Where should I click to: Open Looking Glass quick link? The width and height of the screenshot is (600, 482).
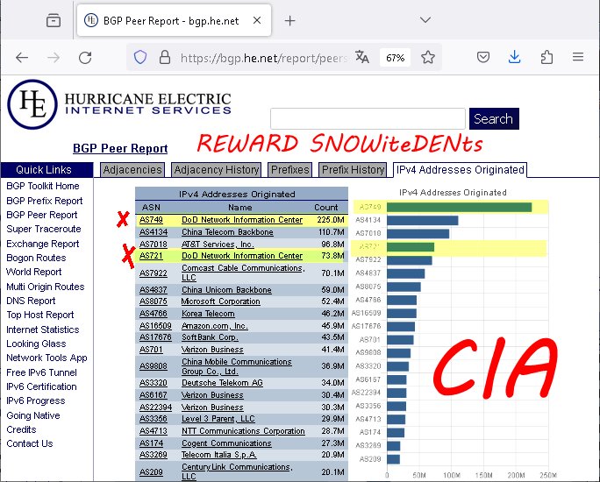coord(36,344)
